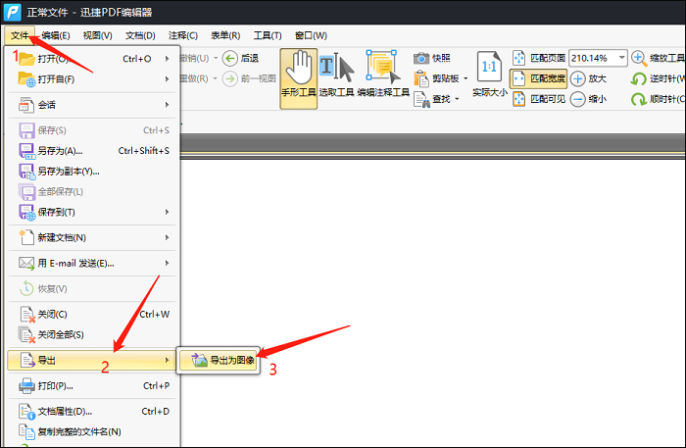Screen dimensions: 686x448
Task: Expand the E-mail 发送 submenu arrow
Action: point(168,263)
